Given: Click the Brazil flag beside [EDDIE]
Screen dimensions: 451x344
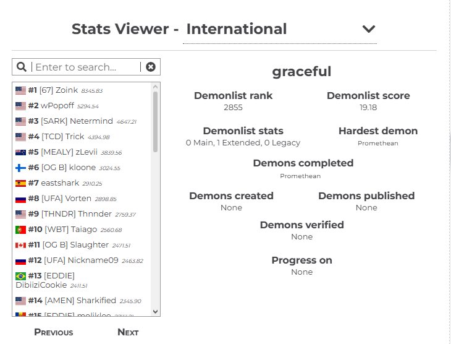Looking at the screenshot, I should tap(20, 276).
